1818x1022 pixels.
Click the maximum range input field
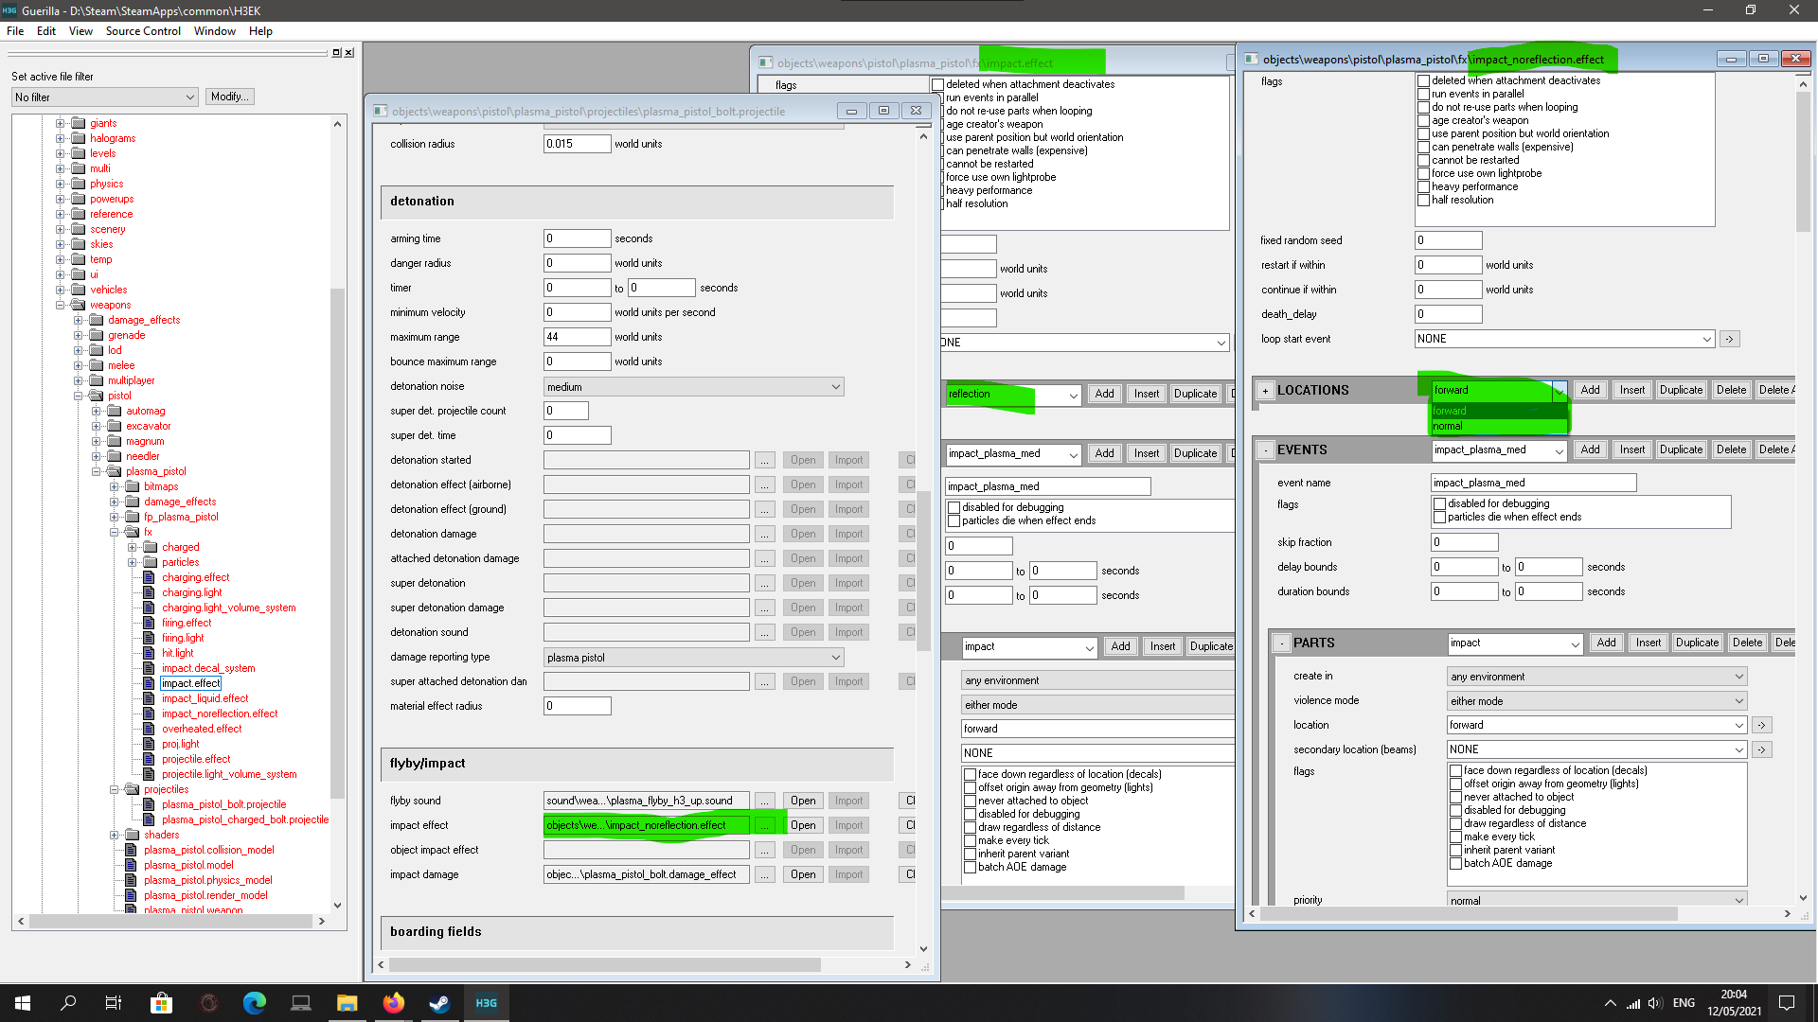(577, 337)
